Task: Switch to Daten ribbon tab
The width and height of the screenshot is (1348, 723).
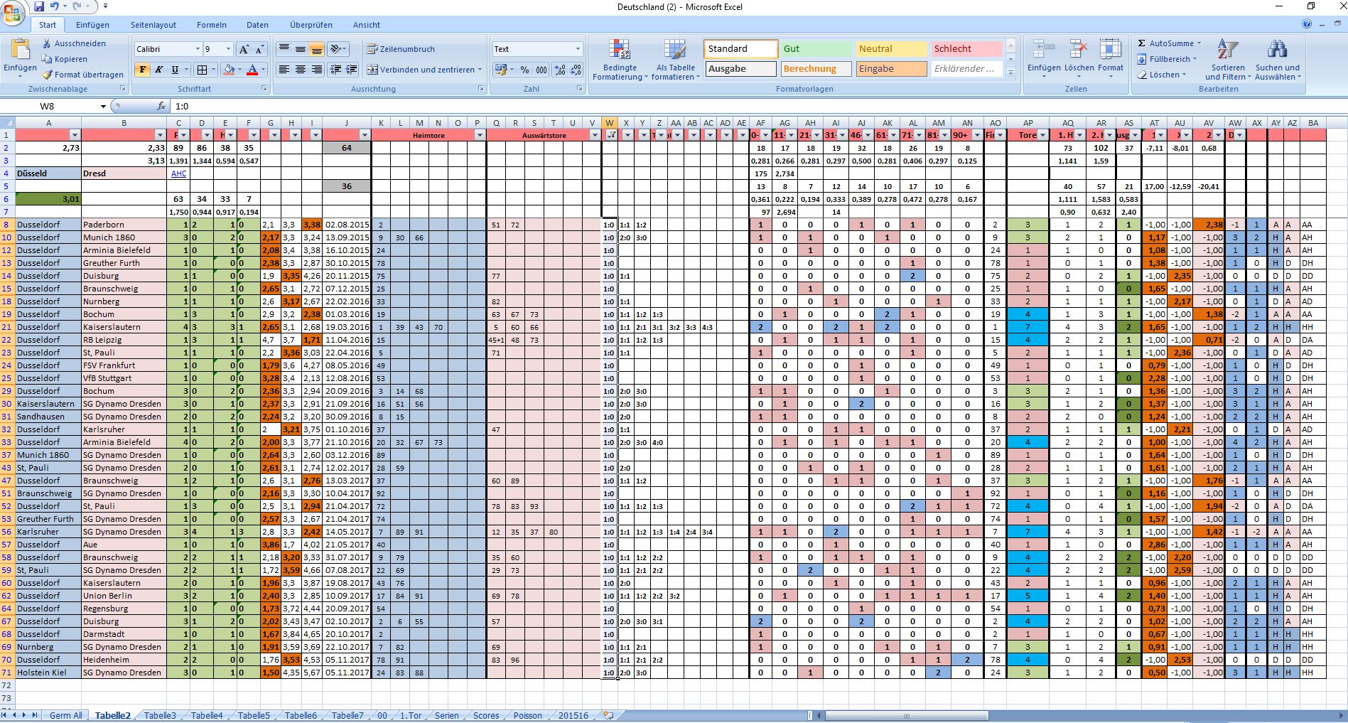Action: click(x=257, y=25)
